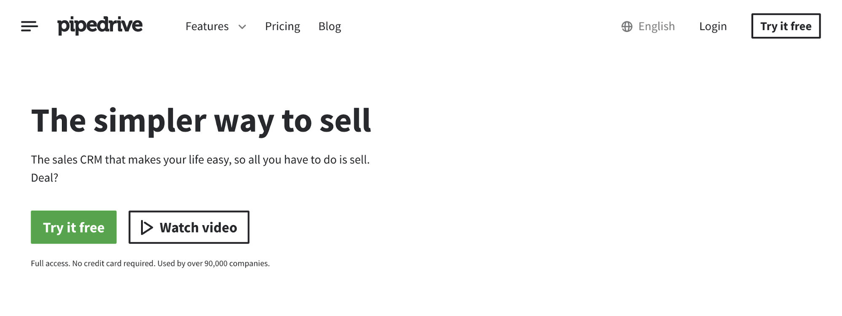Click 'Used by over 90,000 companies' text
This screenshot has width=842, height=316.
click(214, 263)
